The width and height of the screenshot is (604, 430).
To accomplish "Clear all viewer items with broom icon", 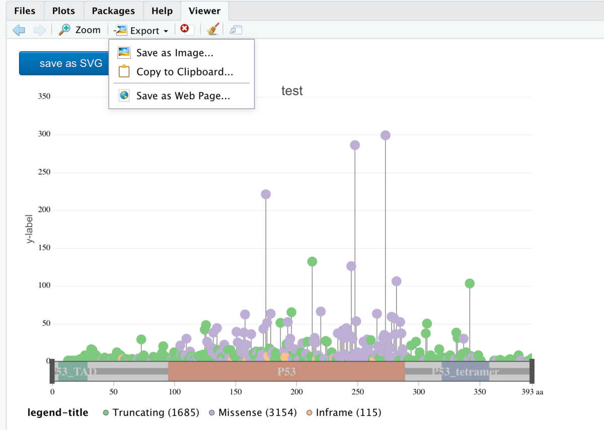I will pos(213,30).
